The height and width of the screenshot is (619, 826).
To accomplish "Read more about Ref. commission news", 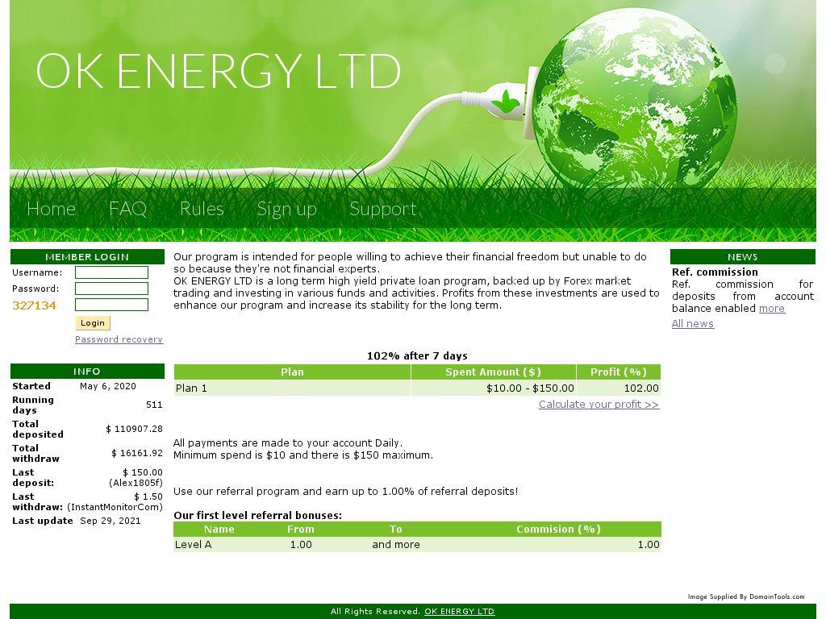I will (x=772, y=309).
